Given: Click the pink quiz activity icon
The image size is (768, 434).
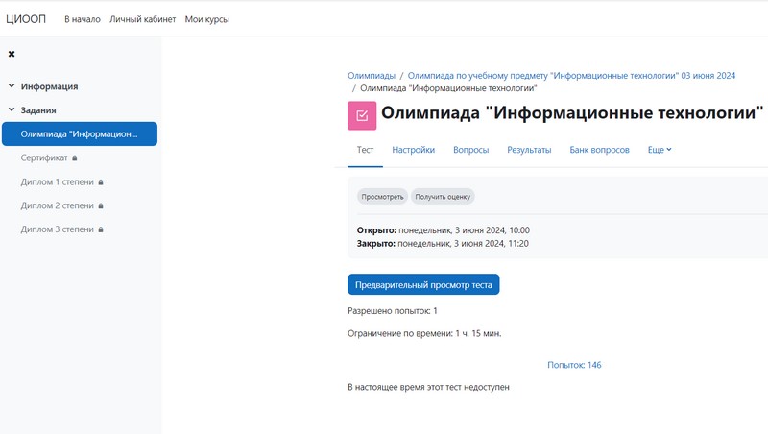Looking at the screenshot, I should [362, 114].
